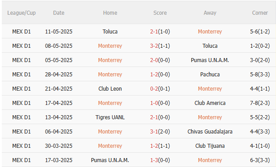Click the Toluca home team on 11-05-2025
The height and width of the screenshot is (167, 276).
[x=110, y=32]
